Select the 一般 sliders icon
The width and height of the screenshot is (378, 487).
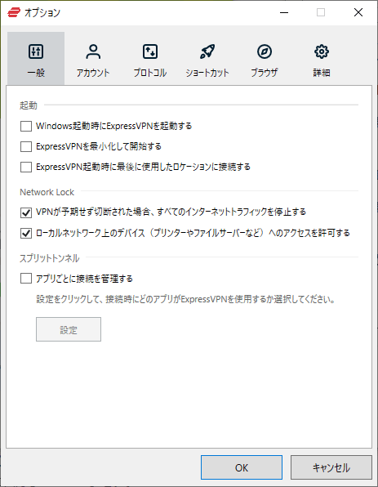pyautogui.click(x=36, y=51)
